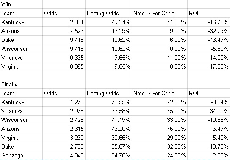The width and height of the screenshot is (230, 160).
Task: Click the Villanova 14.02% ROI cell
Action: point(209,58)
